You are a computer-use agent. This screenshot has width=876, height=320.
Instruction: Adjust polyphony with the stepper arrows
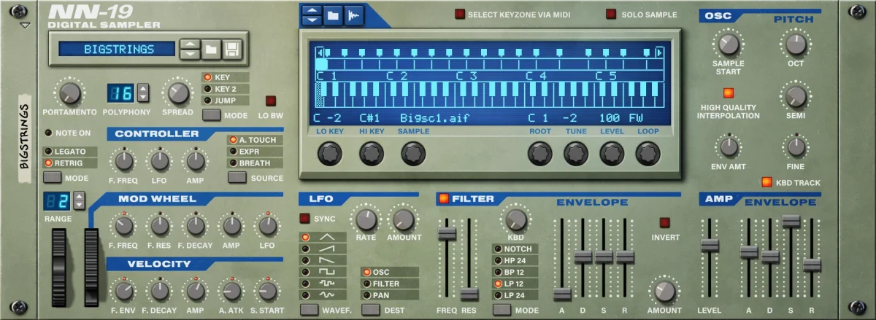[143, 93]
